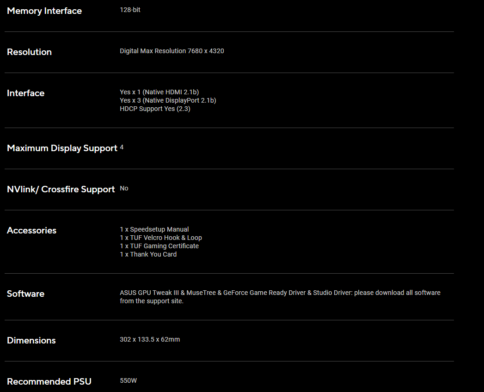Click the Memory Interface heading
Screen dimensions: 484x392
click(44, 11)
